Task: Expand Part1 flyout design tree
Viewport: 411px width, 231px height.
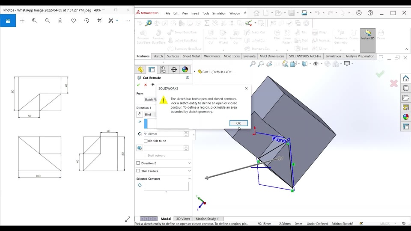Action: click(x=194, y=71)
